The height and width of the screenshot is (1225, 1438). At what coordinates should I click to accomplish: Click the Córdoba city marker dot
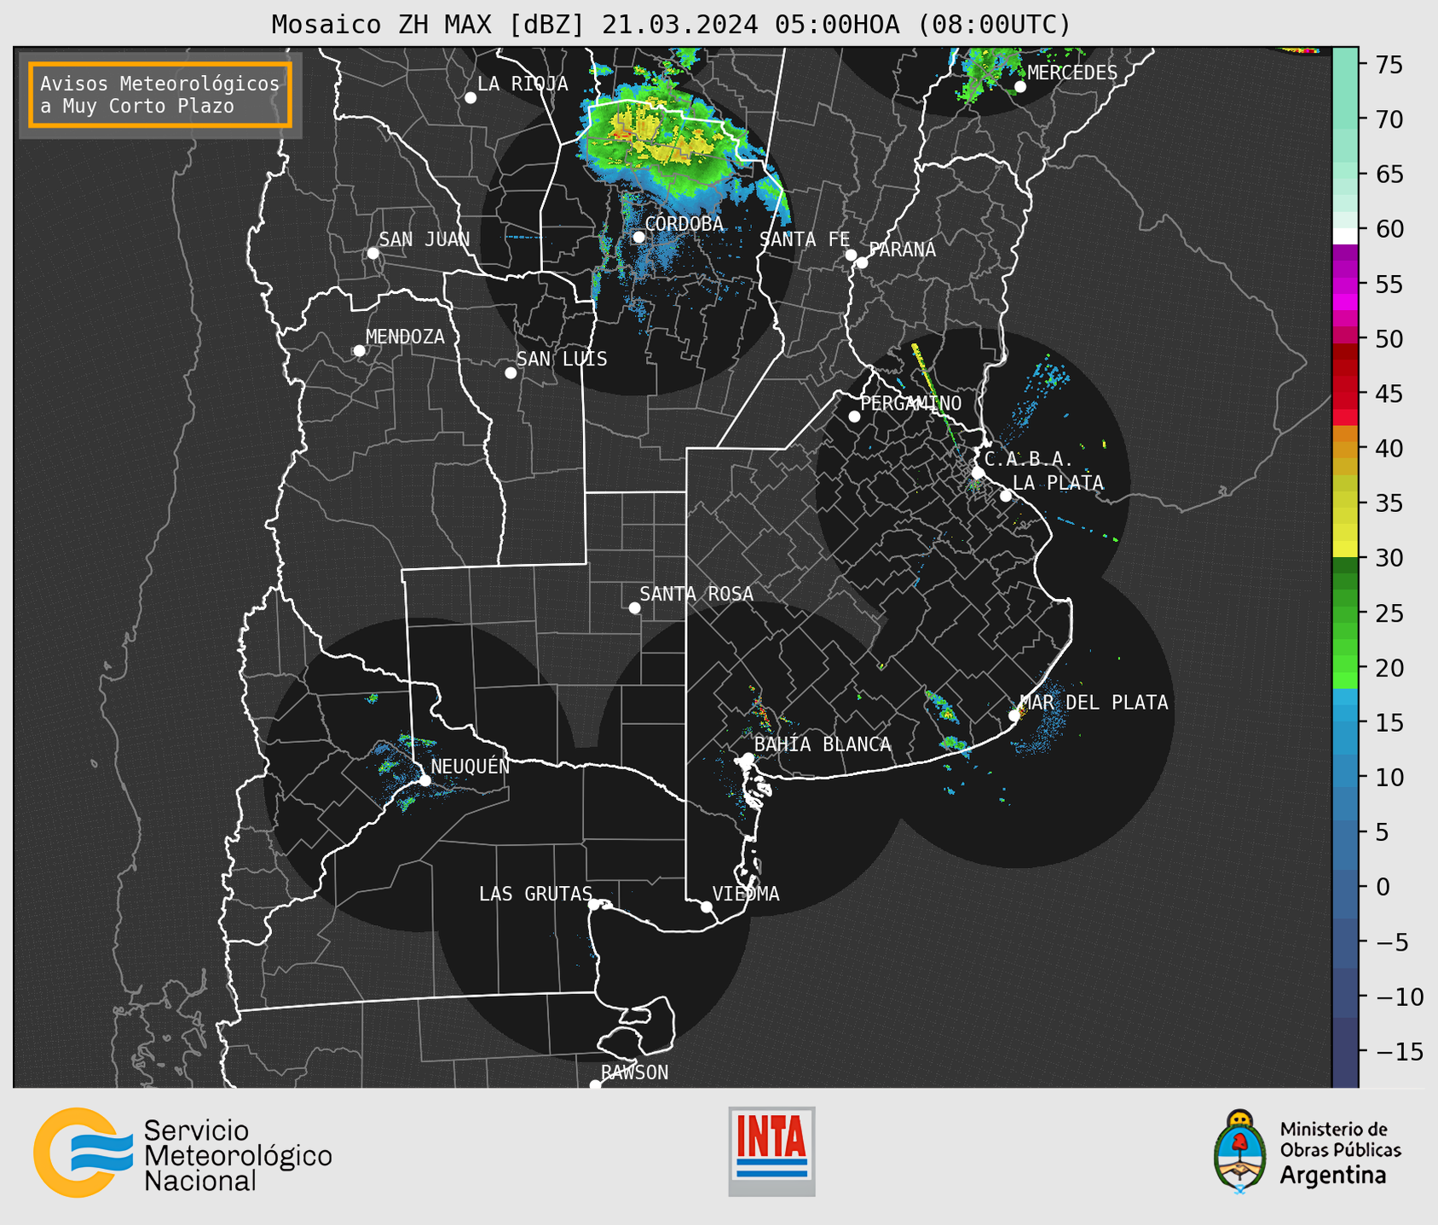(638, 237)
